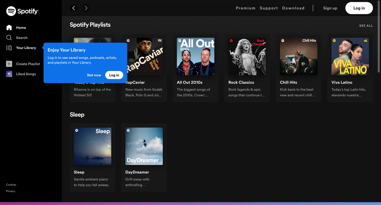Click the Home icon in sidebar
381x205 pixels.
[x=9, y=27]
